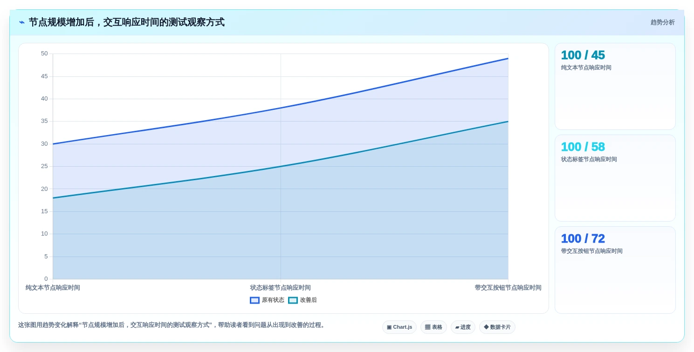694x352 pixels.
Task: Click the x-axis label 带交互按钮节点响应时间
Action: click(x=508, y=288)
